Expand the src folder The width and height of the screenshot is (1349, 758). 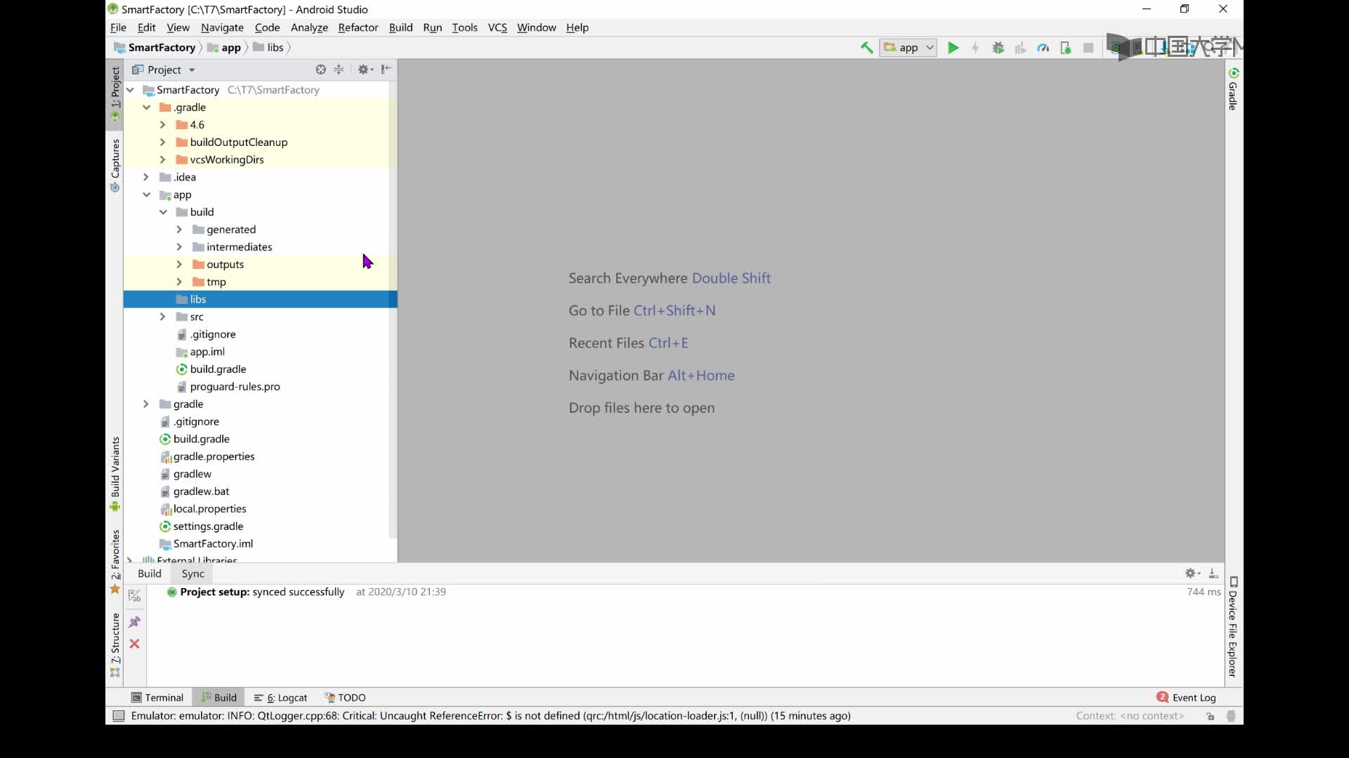(162, 317)
